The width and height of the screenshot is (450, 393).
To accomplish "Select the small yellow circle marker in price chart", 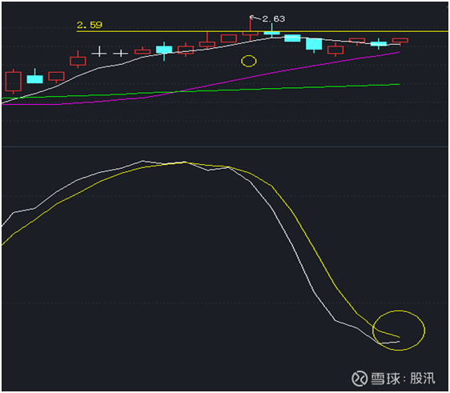I will (x=249, y=61).
